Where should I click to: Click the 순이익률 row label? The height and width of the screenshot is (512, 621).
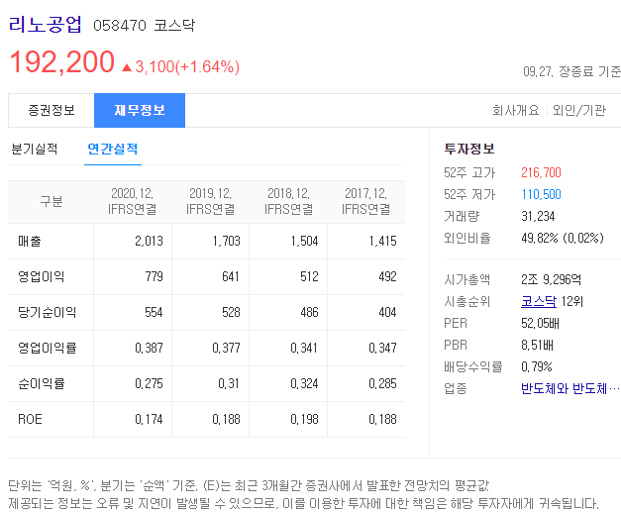(42, 383)
